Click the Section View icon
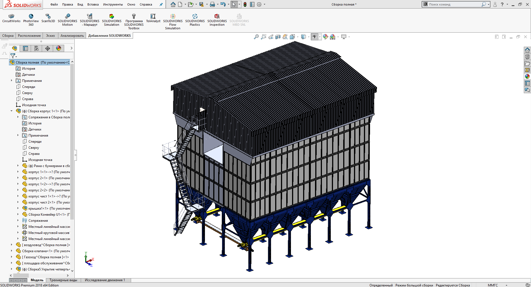The width and height of the screenshot is (531, 287). (278, 37)
